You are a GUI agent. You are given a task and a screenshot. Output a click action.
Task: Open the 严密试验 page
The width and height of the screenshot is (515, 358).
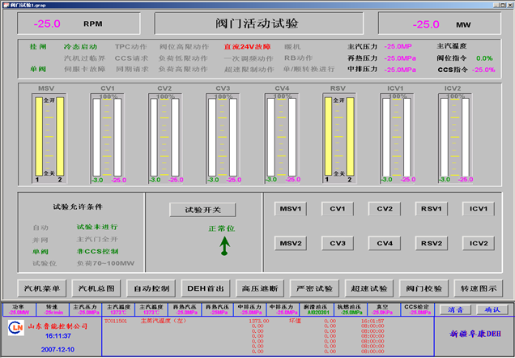click(x=314, y=288)
